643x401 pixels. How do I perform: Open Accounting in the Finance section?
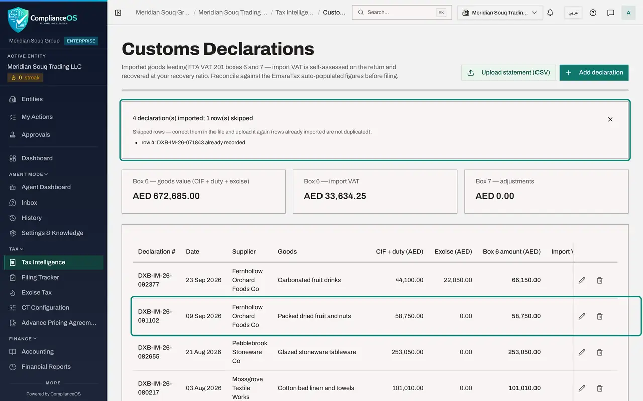coord(53,352)
